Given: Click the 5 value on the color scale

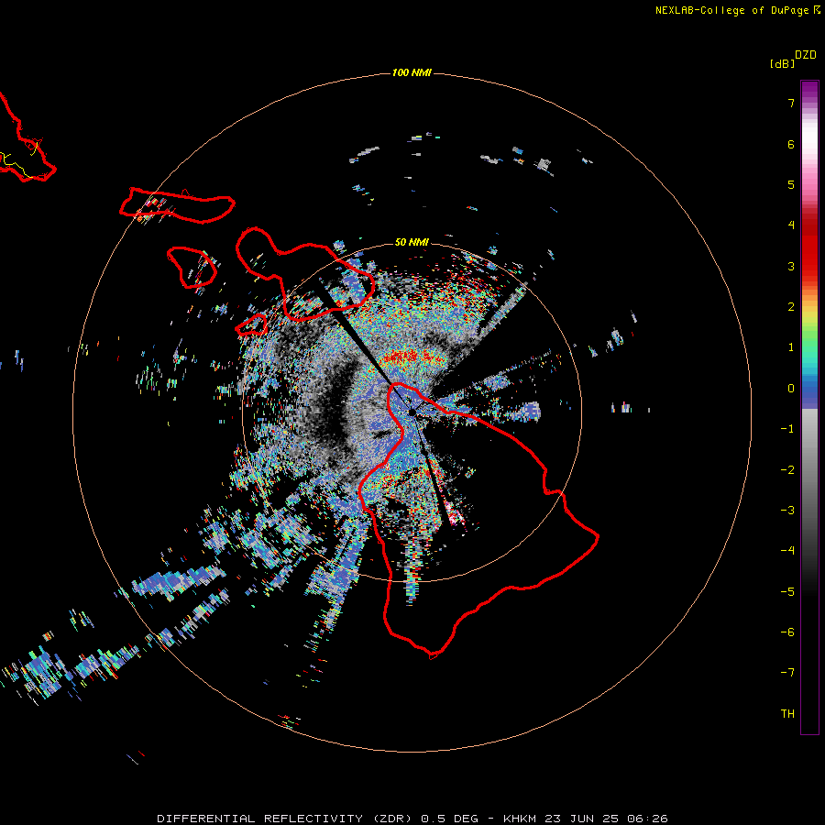Looking at the screenshot, I should click(791, 184).
